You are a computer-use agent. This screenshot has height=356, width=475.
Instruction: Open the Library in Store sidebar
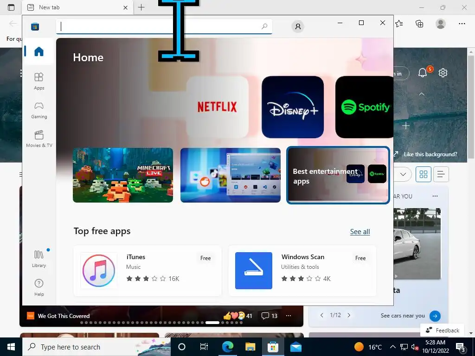pyautogui.click(x=39, y=259)
